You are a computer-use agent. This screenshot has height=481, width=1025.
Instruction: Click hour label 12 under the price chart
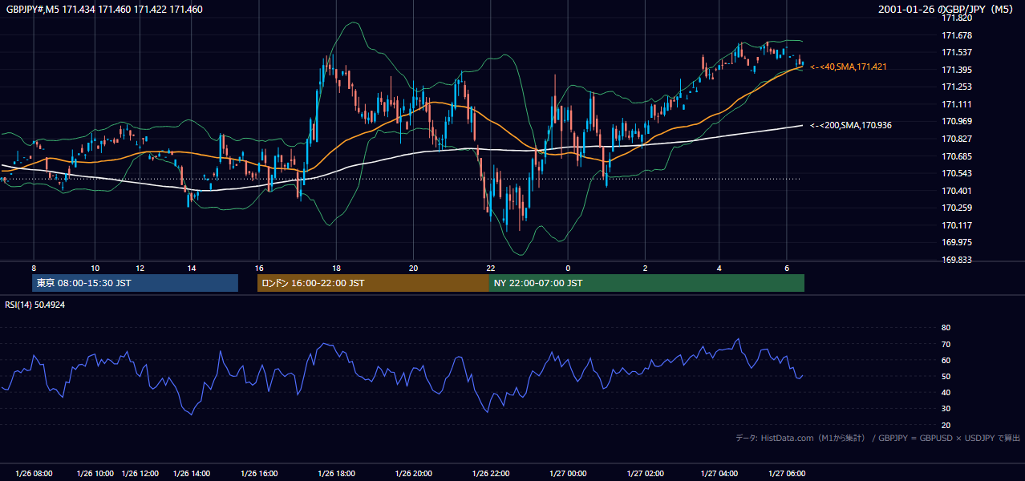[x=140, y=268]
